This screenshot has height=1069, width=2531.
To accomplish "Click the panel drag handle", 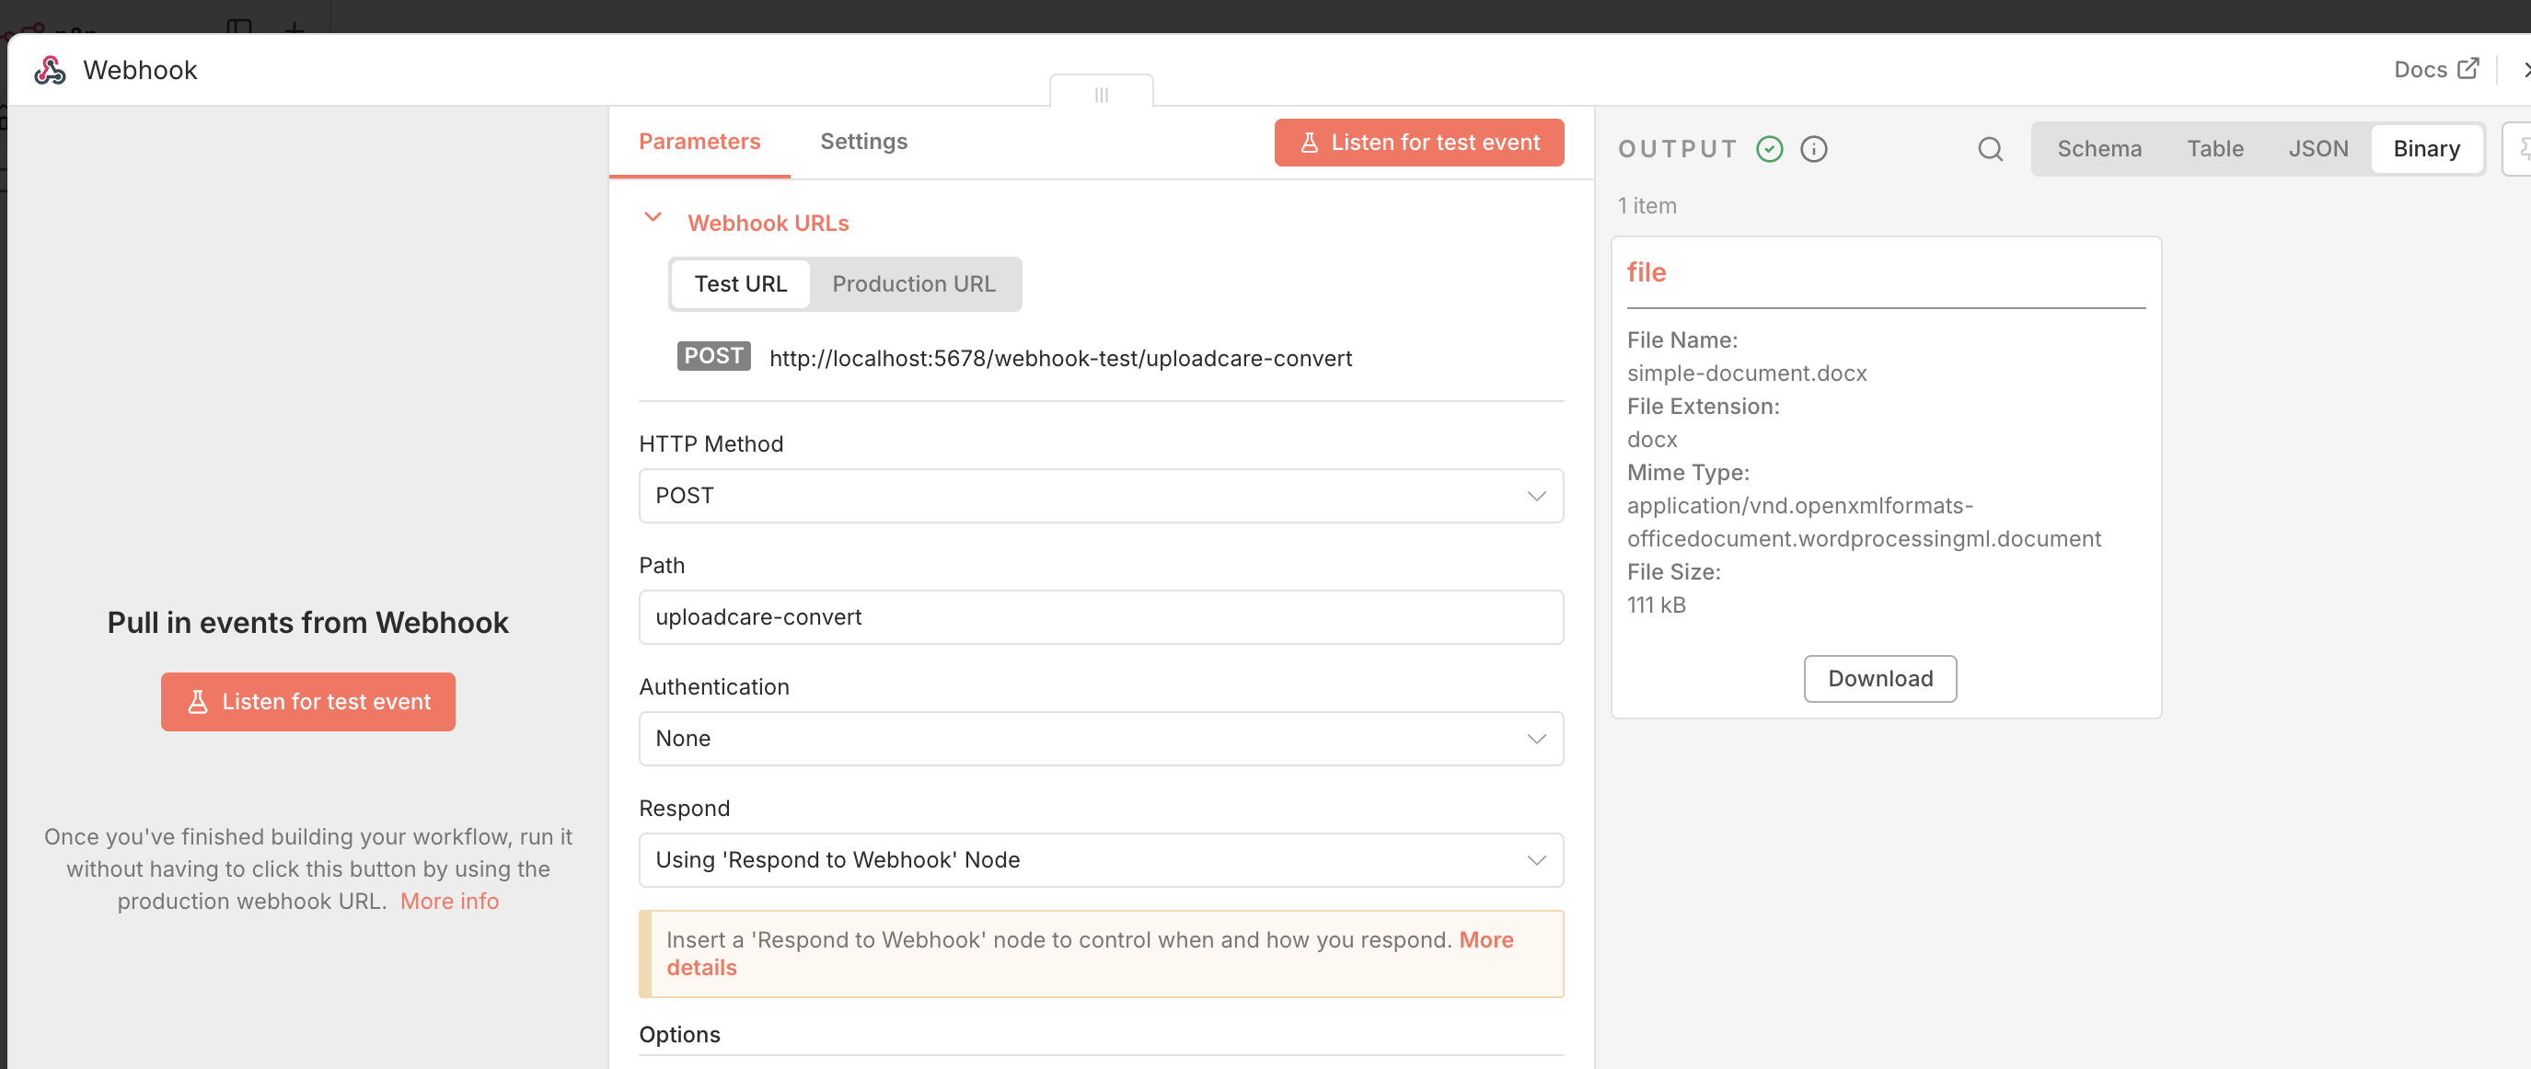I will point(1102,95).
